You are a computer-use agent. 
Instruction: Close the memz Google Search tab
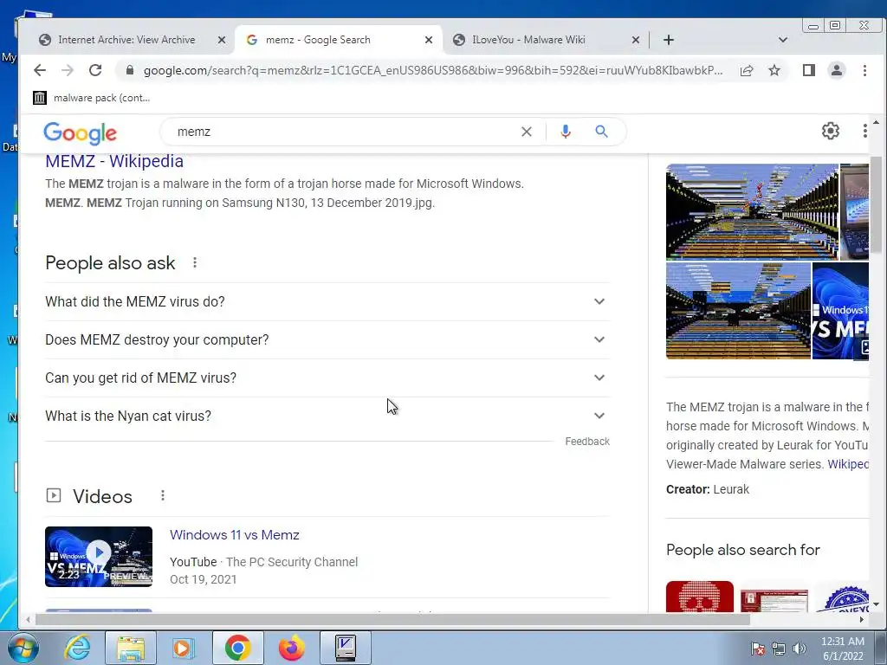point(429,40)
